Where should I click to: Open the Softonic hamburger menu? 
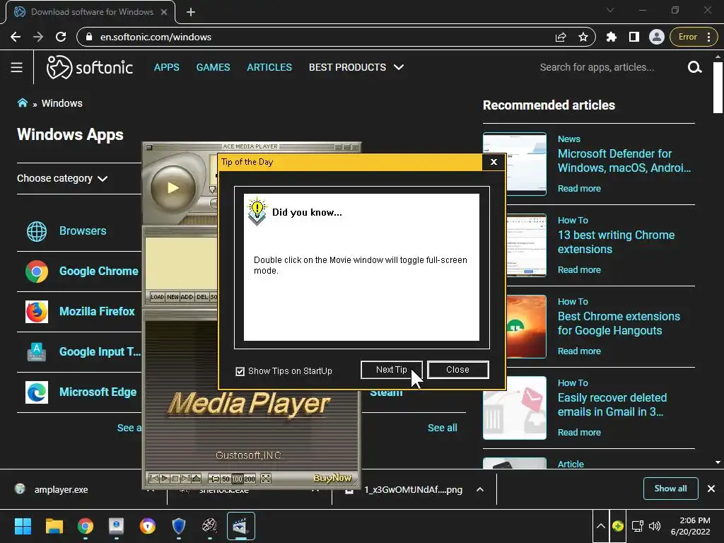[x=17, y=67]
